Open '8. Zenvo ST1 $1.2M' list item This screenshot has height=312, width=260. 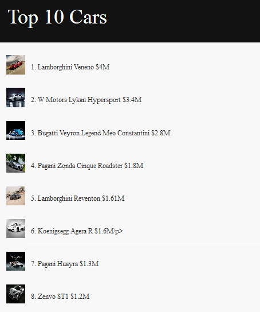point(60,297)
